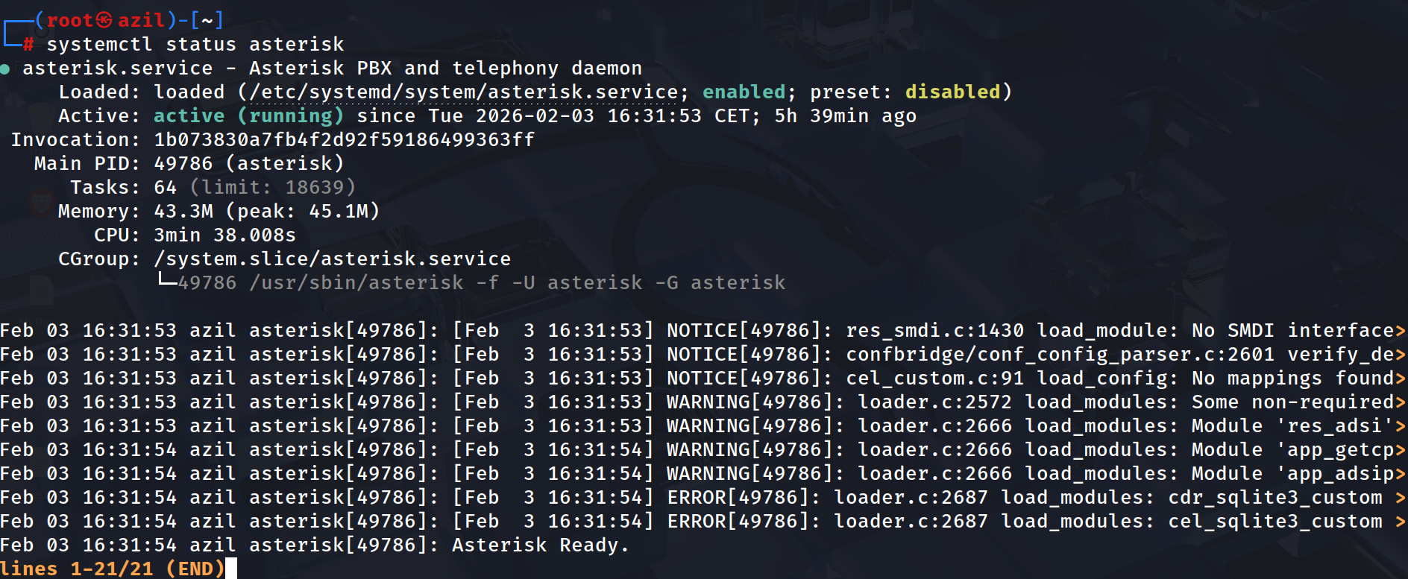Screen dimensions: 1408x579
Task: Click the 'active (running)' status text
Action: click(x=248, y=116)
